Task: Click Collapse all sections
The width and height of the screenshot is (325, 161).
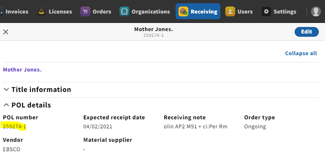Action: 301,53
